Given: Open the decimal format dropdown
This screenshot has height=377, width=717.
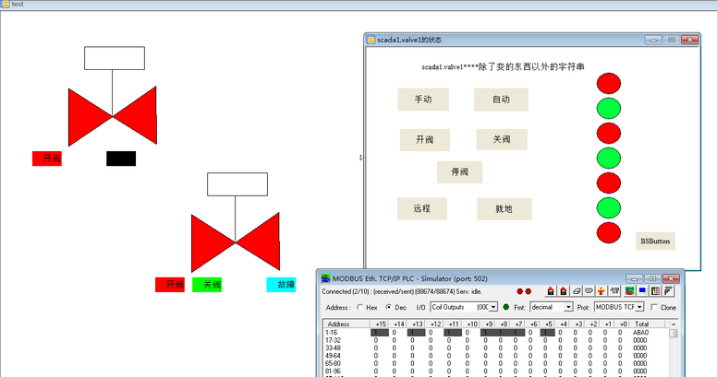Looking at the screenshot, I should pos(568,307).
